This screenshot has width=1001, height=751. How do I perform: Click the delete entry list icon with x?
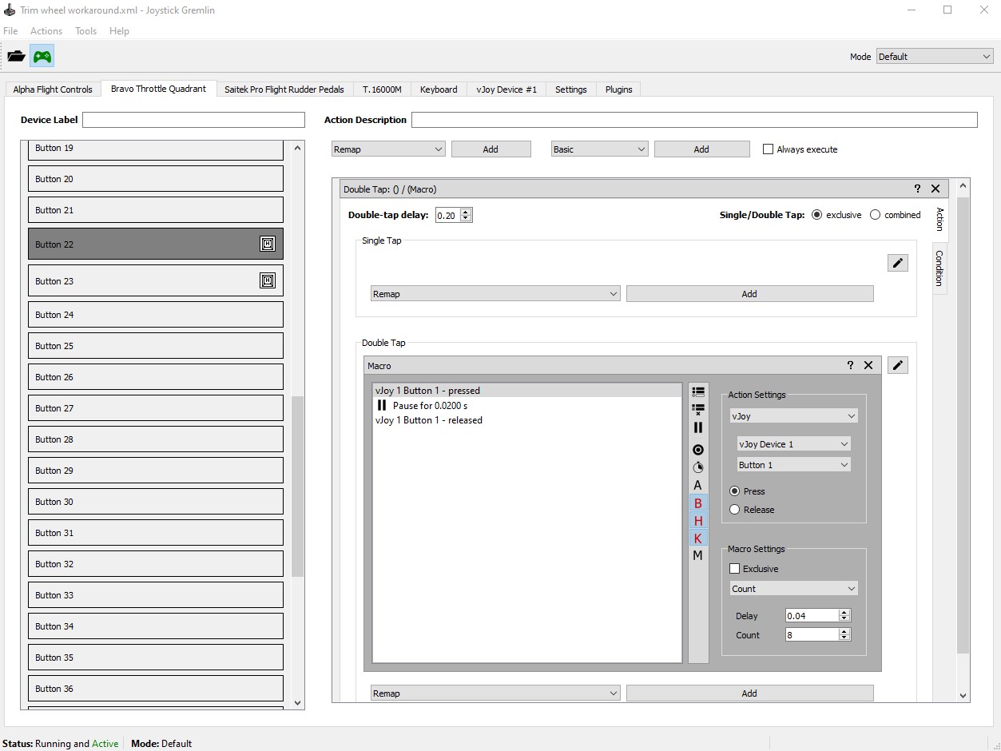pyautogui.click(x=698, y=409)
